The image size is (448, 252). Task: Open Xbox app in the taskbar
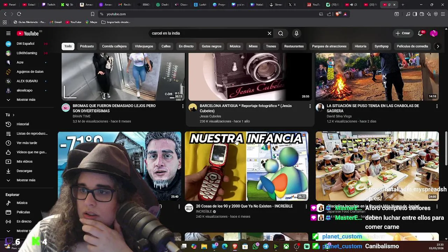click(x=286, y=246)
